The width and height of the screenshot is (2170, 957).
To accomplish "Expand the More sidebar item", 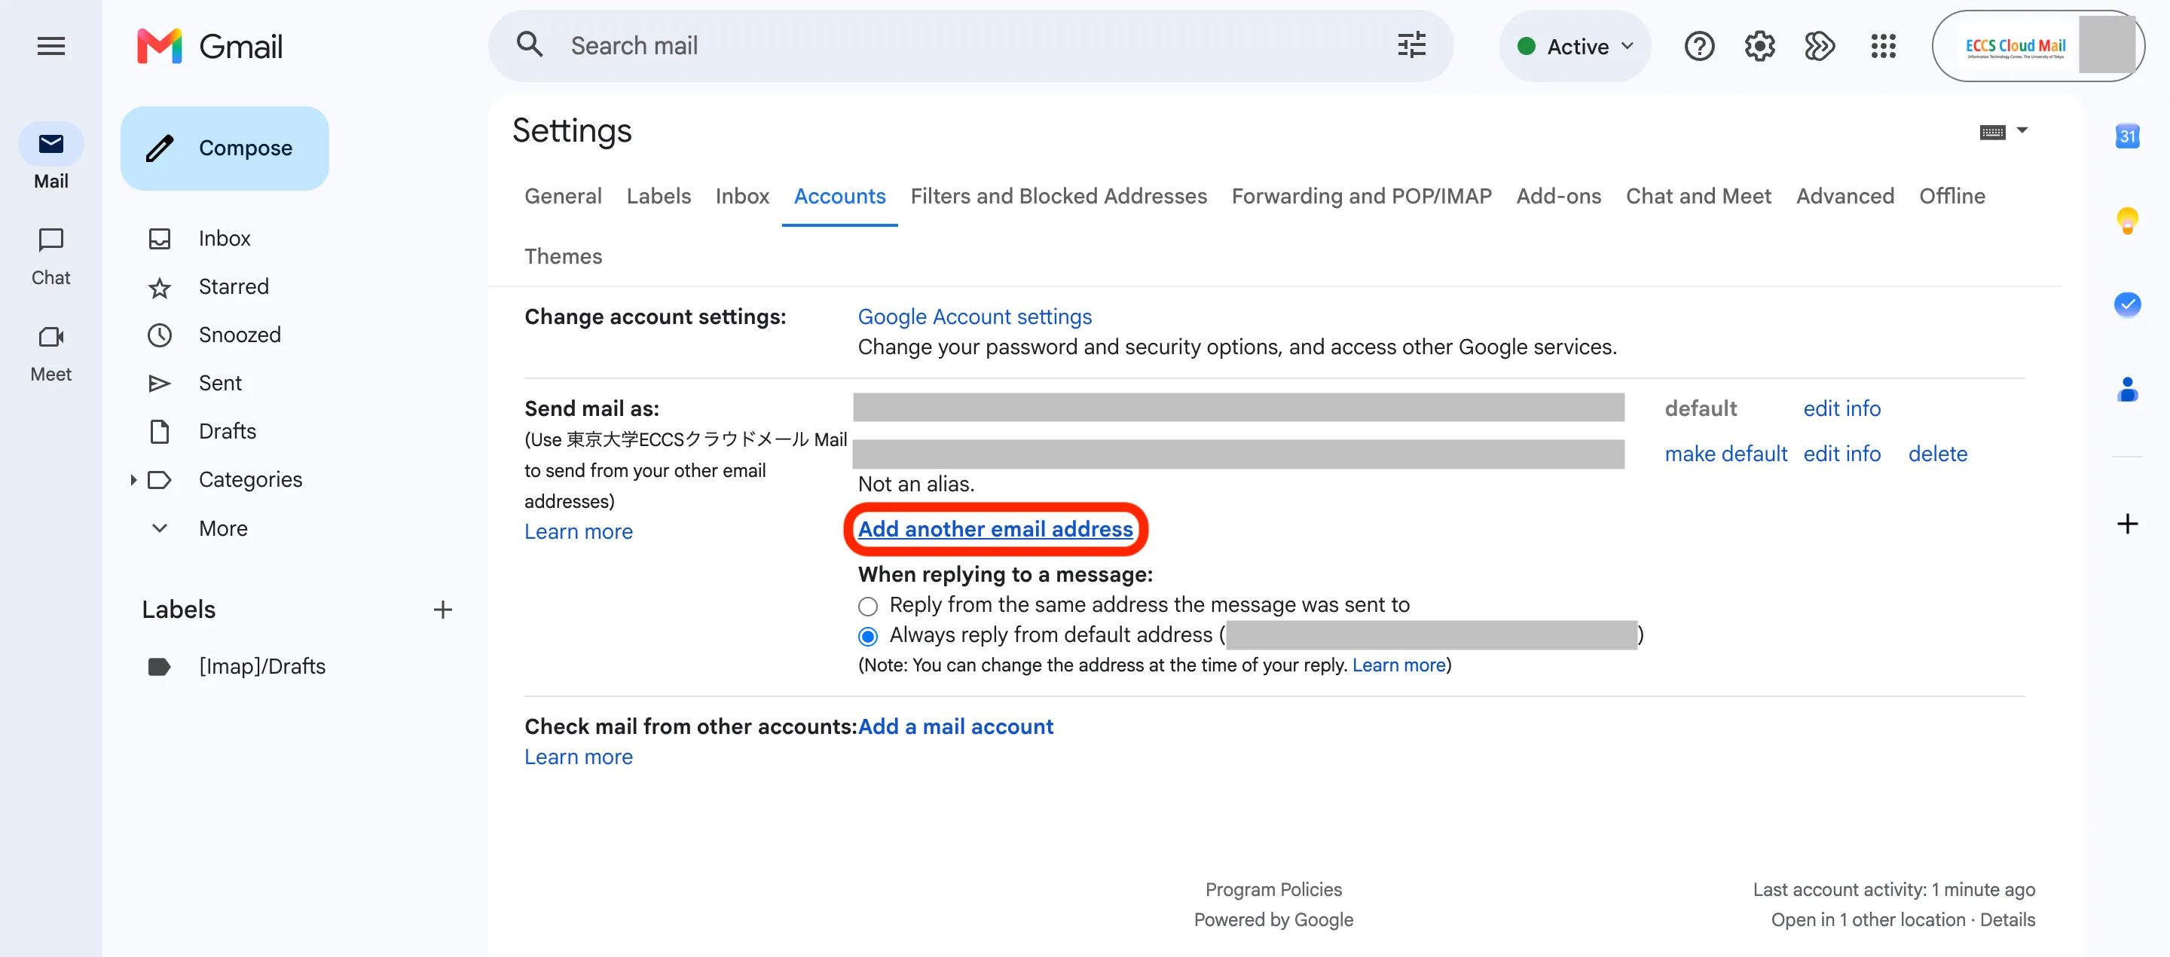I will (223, 528).
